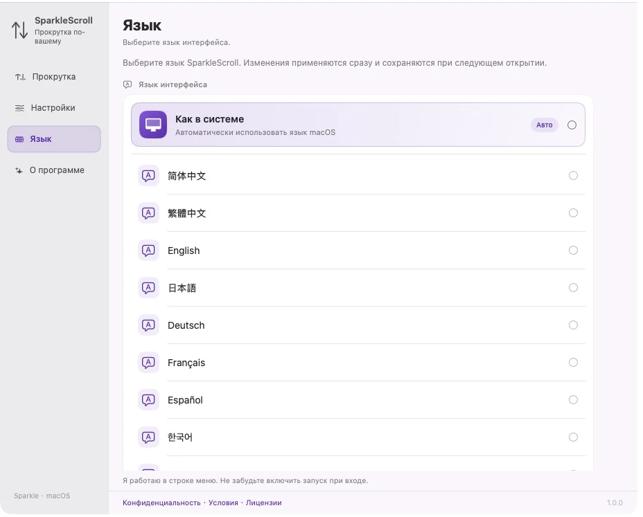Click the sliders icon beside Настройки
Viewport: 643px width, 517px height.
pyautogui.click(x=19, y=108)
